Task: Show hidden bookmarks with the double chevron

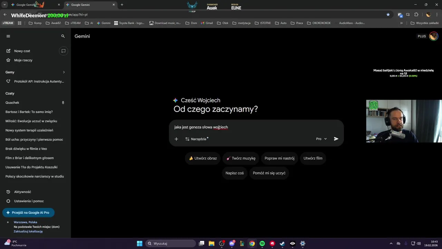Action: pyautogui.click(x=401, y=23)
